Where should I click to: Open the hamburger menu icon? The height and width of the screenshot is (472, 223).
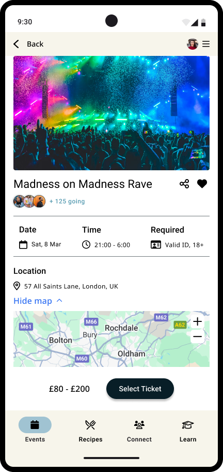click(206, 44)
